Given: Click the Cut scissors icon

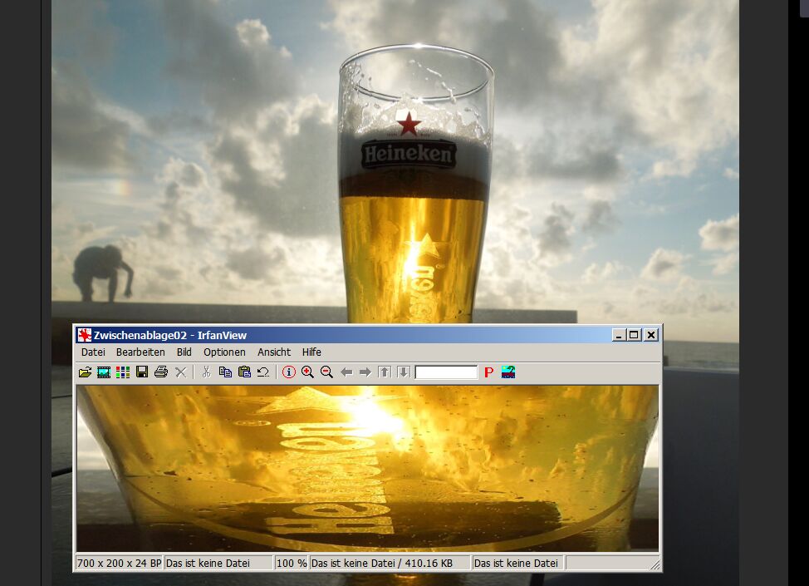Looking at the screenshot, I should 206,372.
